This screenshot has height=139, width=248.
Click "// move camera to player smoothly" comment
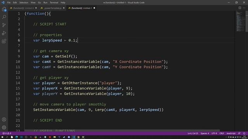pos(70,104)
